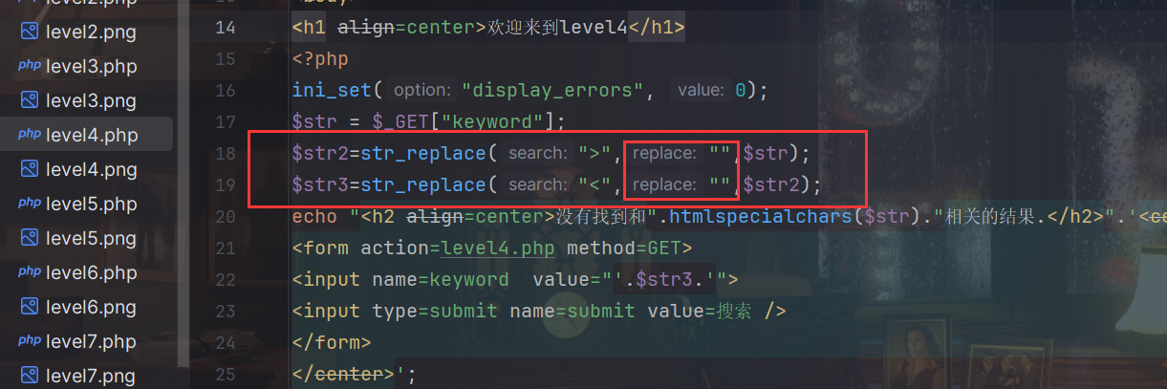The height and width of the screenshot is (389, 1167).
Task: Click the PHP icon beside level3.php
Action: [29, 66]
